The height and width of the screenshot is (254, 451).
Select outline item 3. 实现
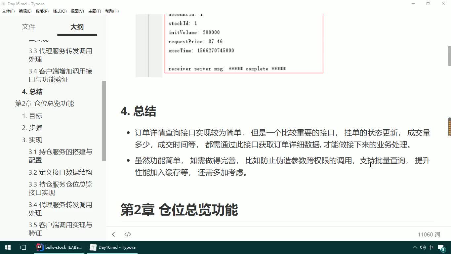(32, 140)
